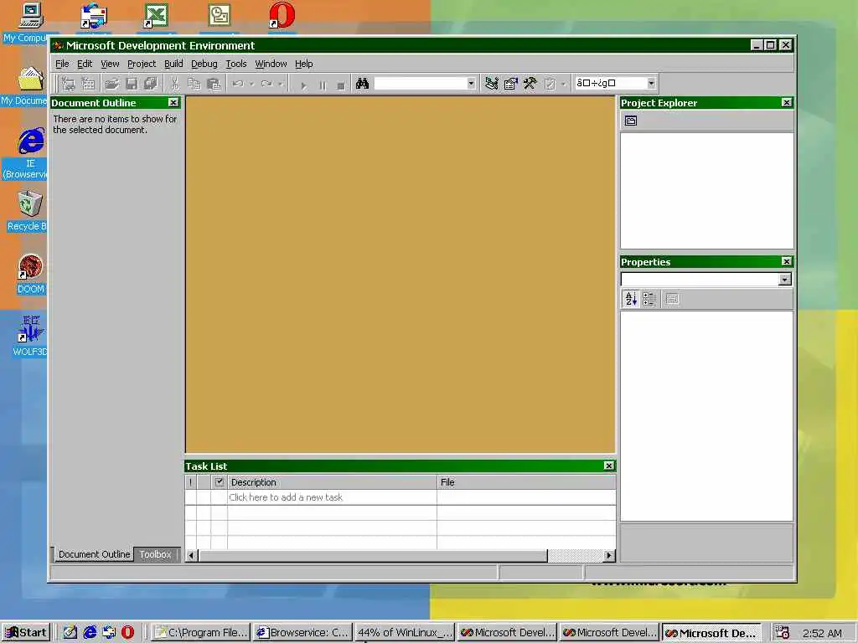Click the Description column header
Viewport: 858px width, 643px height.
tap(332, 482)
